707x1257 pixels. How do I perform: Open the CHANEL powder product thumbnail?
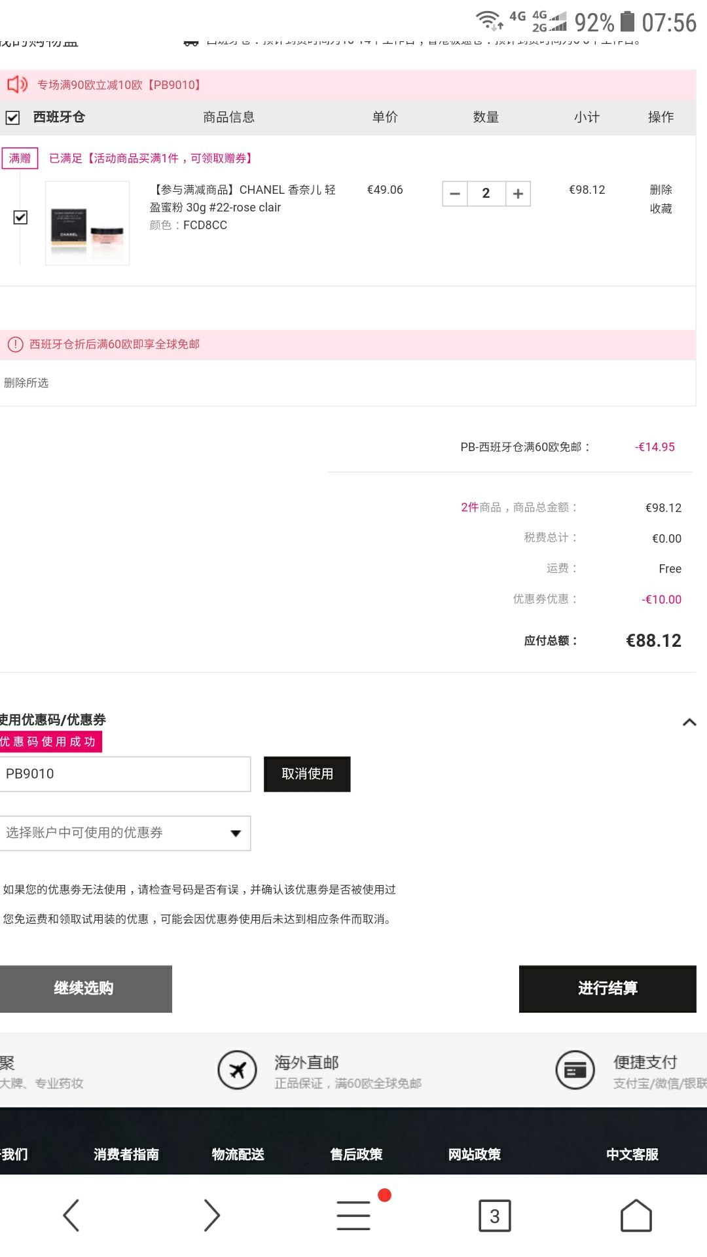[88, 223]
